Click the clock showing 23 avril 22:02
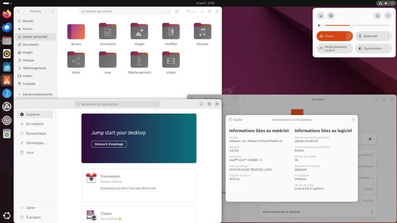The image size is (397, 223). 205,3
